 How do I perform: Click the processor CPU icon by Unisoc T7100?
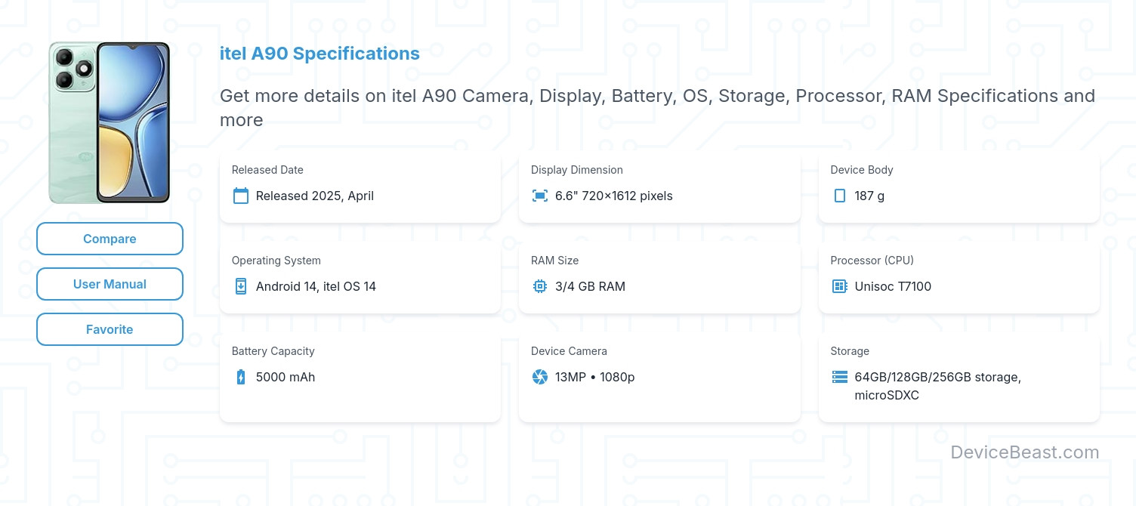coord(839,286)
